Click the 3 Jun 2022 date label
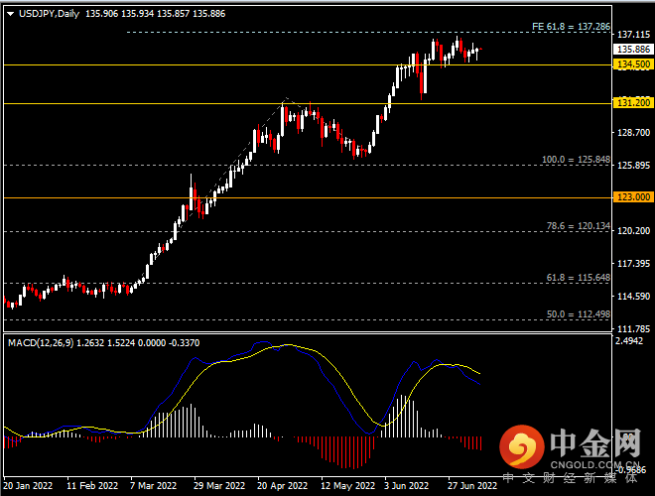Viewport: 655px width, 496px height. 407,486
